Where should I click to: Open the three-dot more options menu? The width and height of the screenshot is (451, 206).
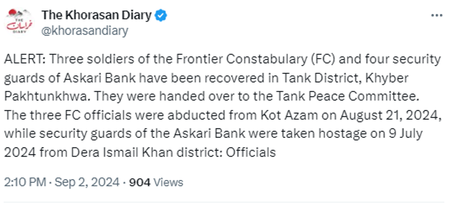click(436, 15)
